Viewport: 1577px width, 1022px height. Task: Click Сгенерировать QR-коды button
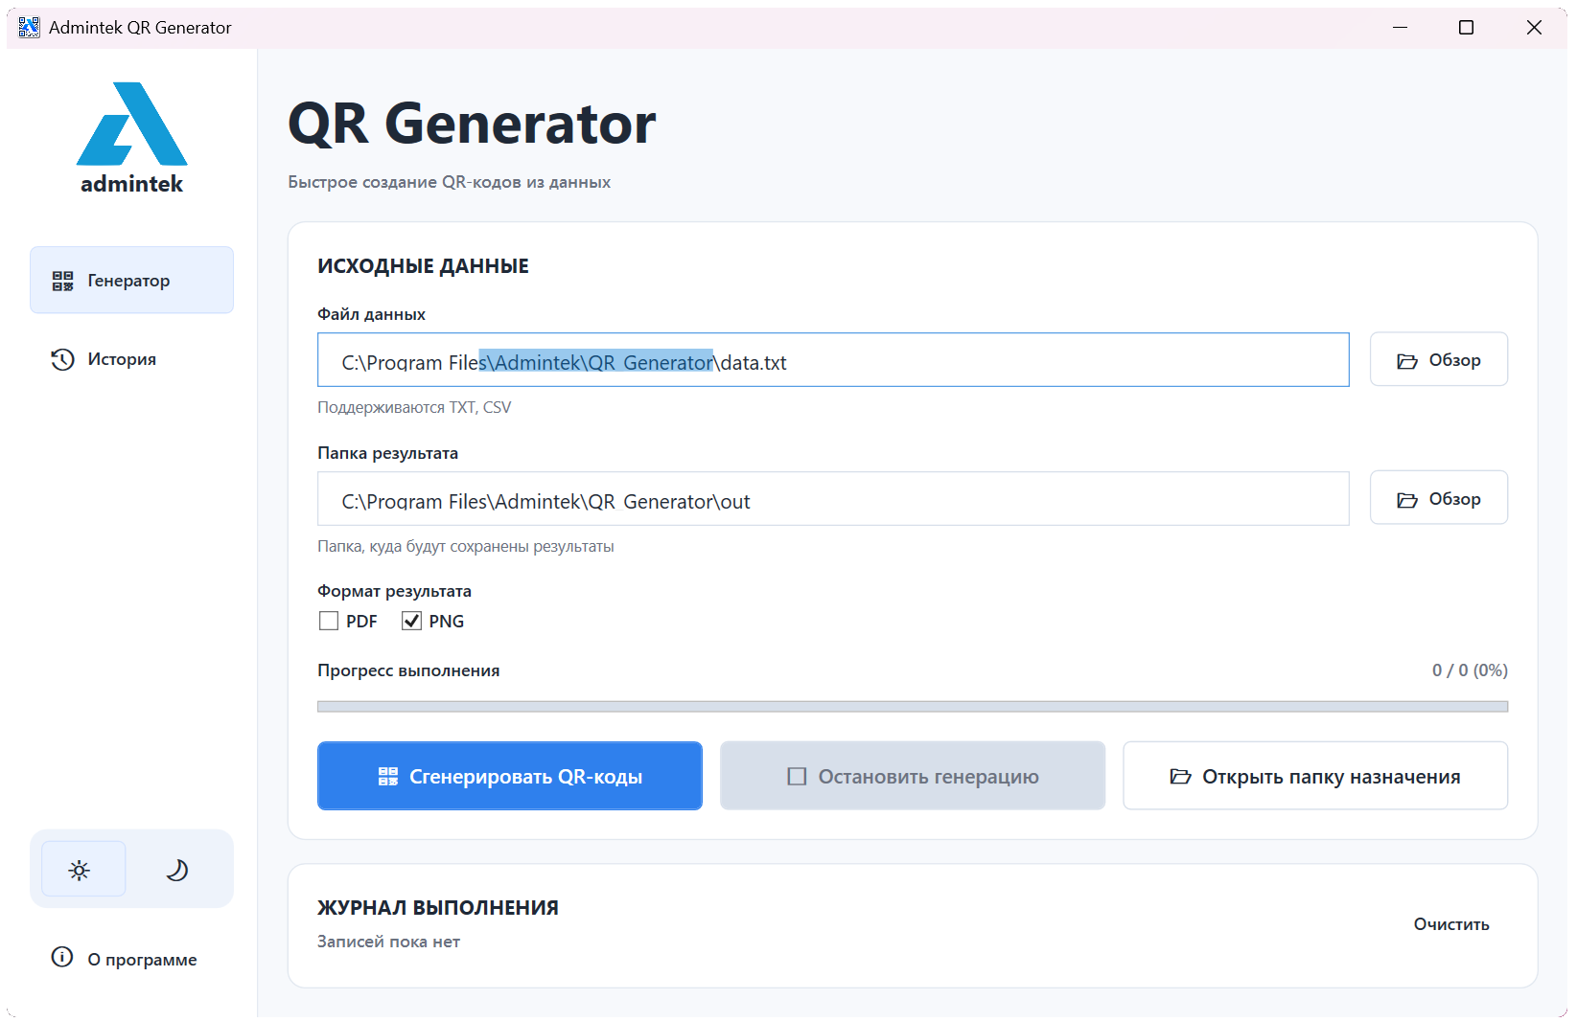tap(510, 776)
